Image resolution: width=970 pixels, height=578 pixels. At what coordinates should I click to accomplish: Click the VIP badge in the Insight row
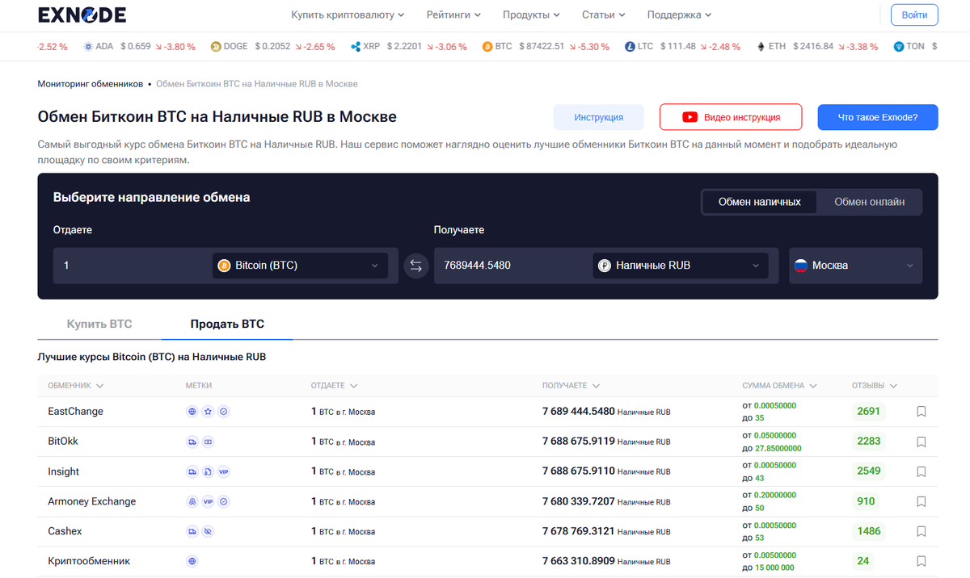[224, 471]
